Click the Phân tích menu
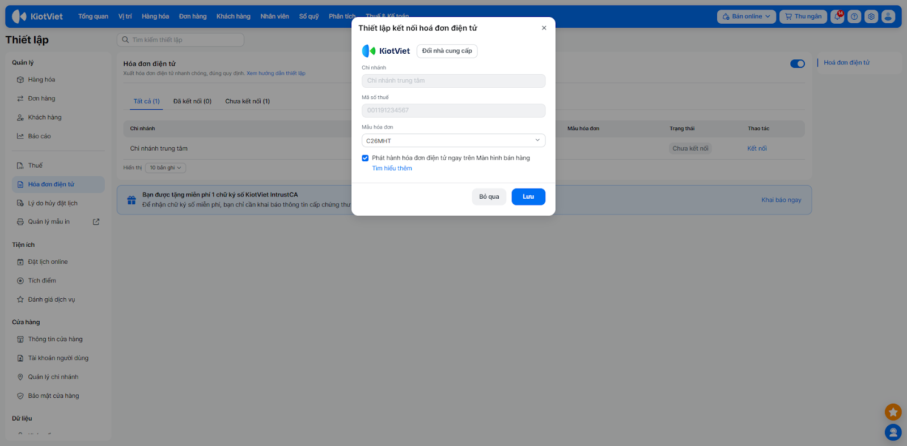This screenshot has width=907, height=446. coord(342,16)
